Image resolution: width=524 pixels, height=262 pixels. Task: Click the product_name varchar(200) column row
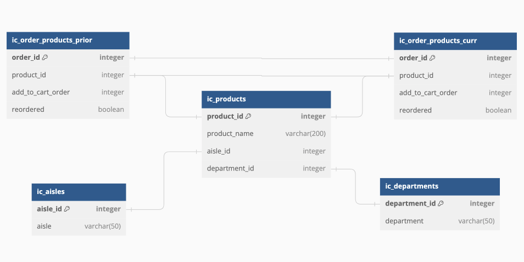pos(266,134)
